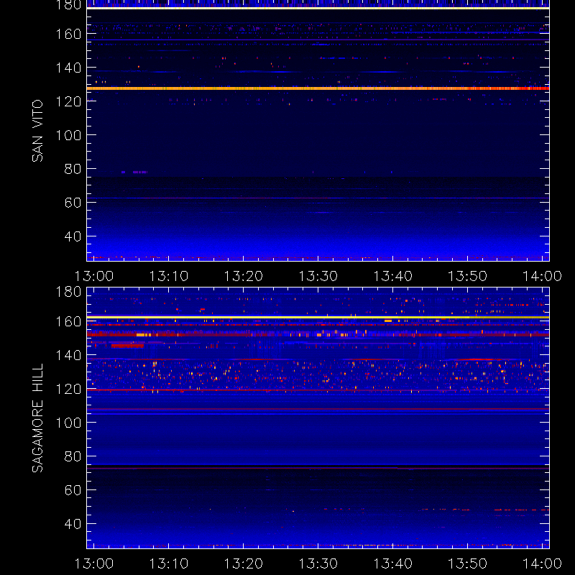Click the 13:00 time label under Sagamore Hill plot
The image size is (575, 575).
coord(94,563)
